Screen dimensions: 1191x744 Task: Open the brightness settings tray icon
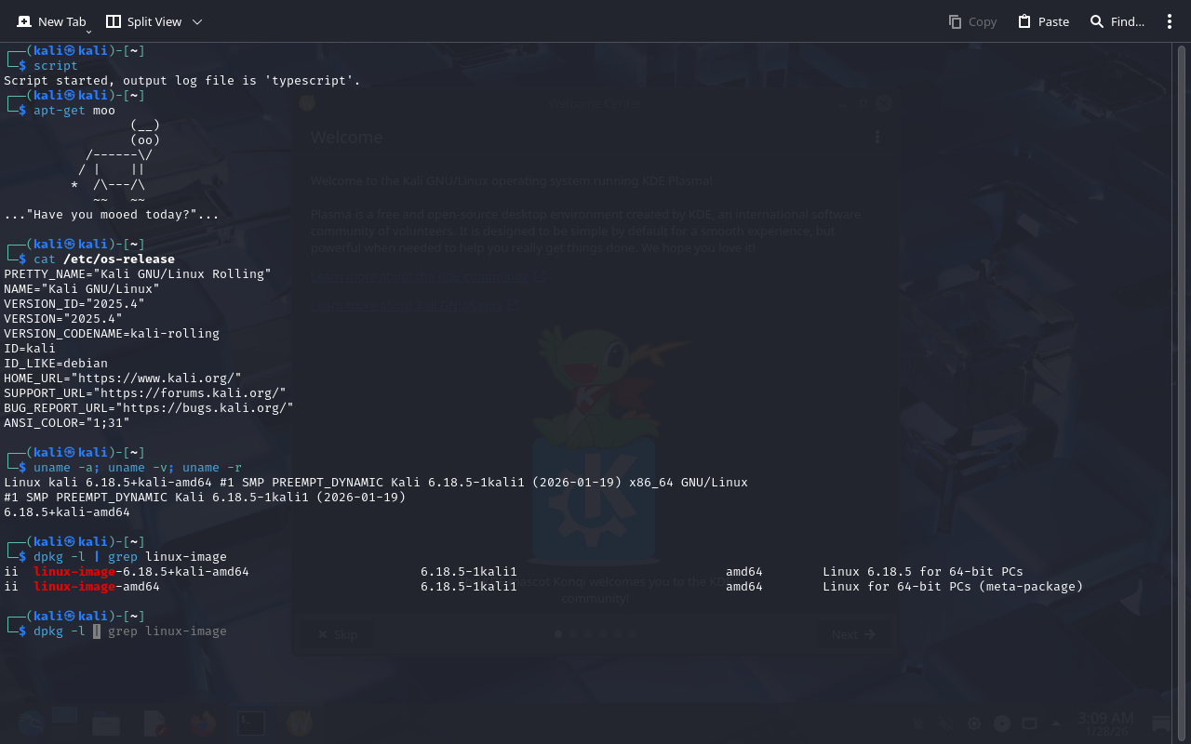click(974, 724)
